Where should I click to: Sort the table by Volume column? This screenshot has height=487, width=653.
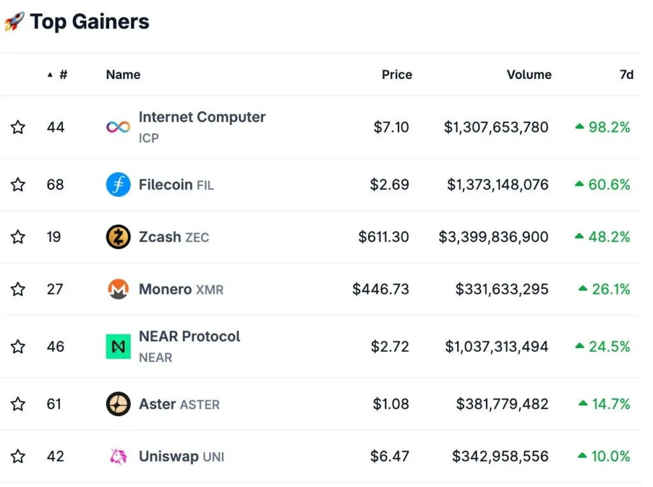(529, 75)
